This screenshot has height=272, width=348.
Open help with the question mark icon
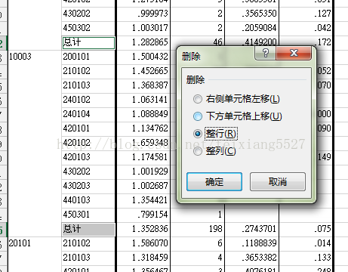click(266, 53)
